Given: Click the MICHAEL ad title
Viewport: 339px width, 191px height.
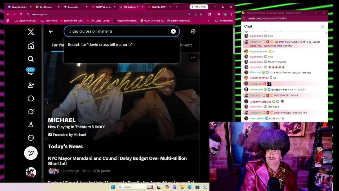Looking at the screenshot, I should [62, 120].
